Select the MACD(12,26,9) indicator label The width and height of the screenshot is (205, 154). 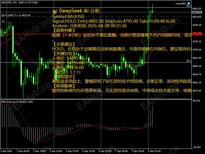17,102
